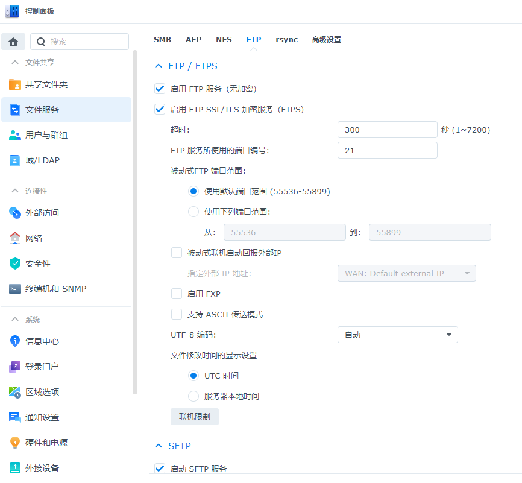This screenshot has width=522, height=483.
Task: Click the 到 port range end field
Action: (430, 232)
